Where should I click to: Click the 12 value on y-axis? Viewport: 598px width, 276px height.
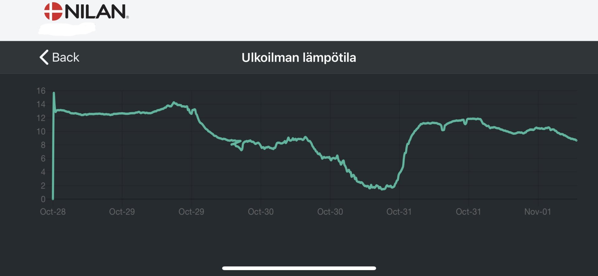(x=41, y=118)
